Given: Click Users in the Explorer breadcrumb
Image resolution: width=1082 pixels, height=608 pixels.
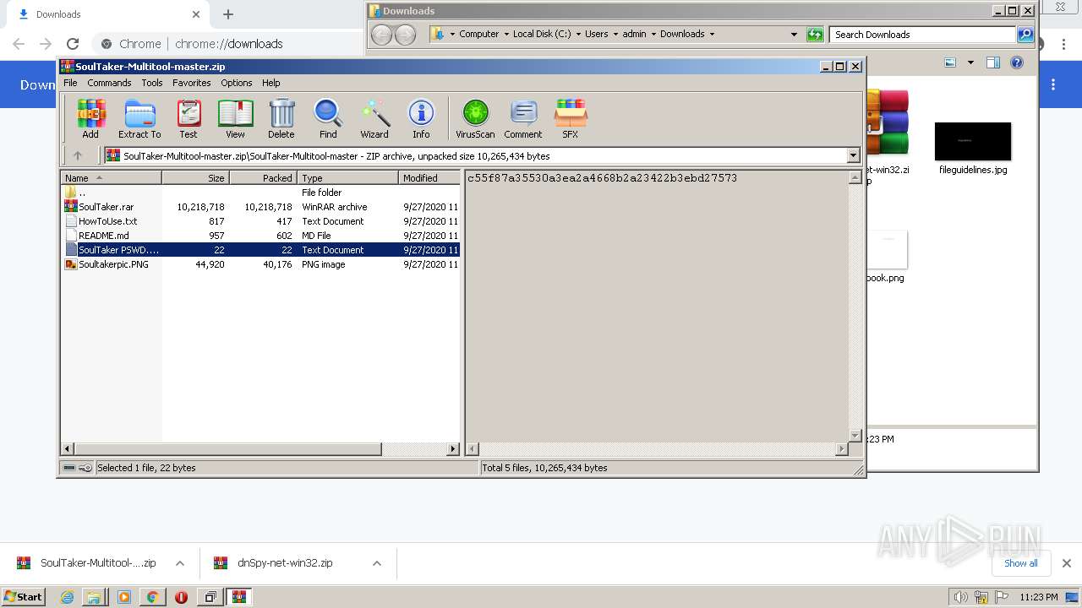Looking at the screenshot, I should [597, 34].
